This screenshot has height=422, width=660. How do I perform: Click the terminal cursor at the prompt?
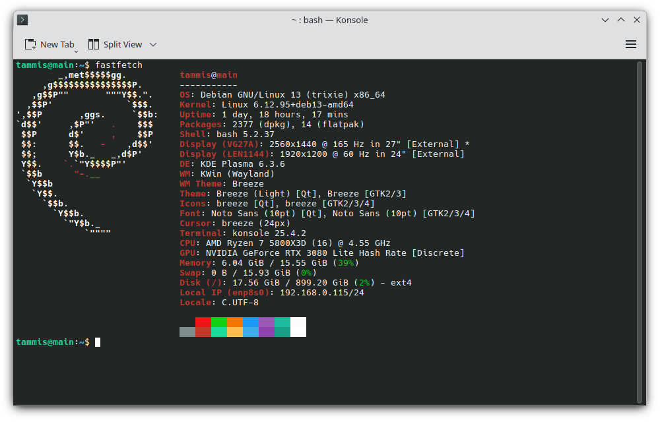coord(98,342)
